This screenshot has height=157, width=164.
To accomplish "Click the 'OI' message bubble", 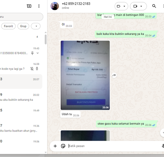I will 67,25.
